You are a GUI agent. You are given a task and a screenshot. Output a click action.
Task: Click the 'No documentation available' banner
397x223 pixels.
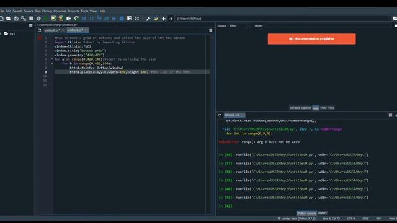[x=311, y=39]
